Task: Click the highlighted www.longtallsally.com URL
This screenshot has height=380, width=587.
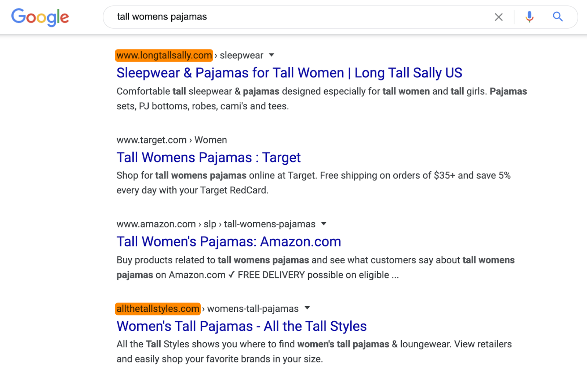Action: pyautogui.click(x=164, y=55)
